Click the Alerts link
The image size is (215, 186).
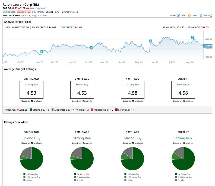click(x=184, y=15)
